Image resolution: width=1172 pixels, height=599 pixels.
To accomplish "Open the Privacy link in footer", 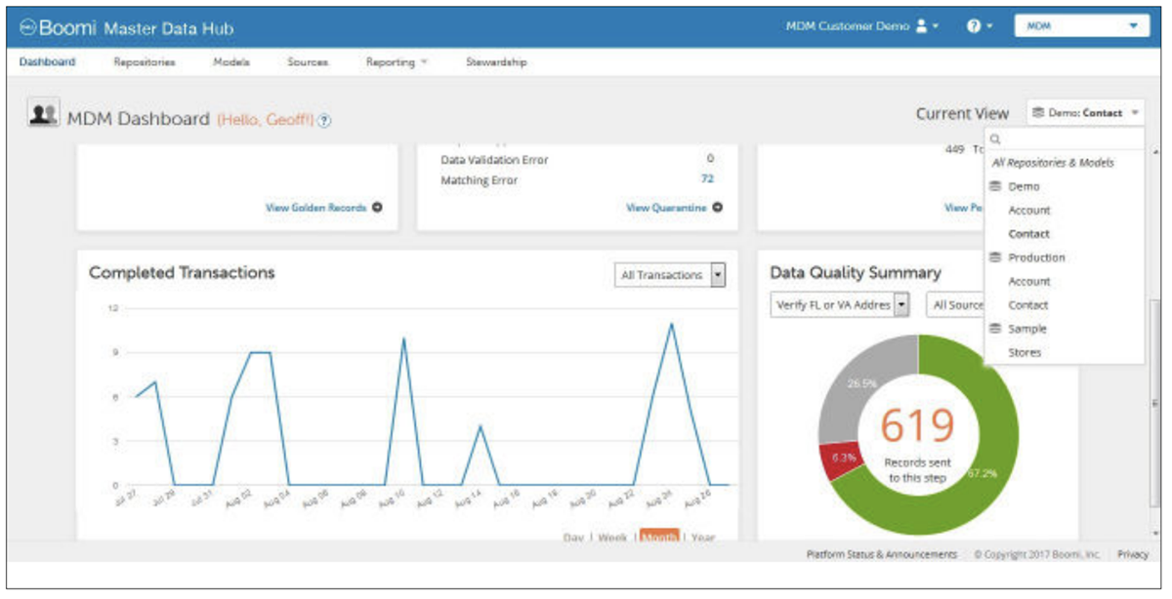I will [1133, 554].
